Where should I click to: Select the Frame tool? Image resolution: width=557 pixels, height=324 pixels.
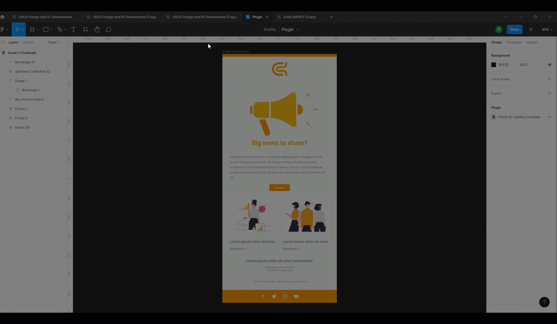32,29
